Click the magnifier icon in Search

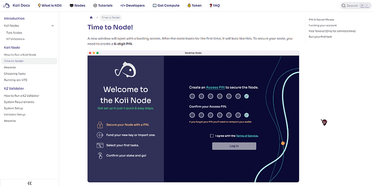pos(344,6)
